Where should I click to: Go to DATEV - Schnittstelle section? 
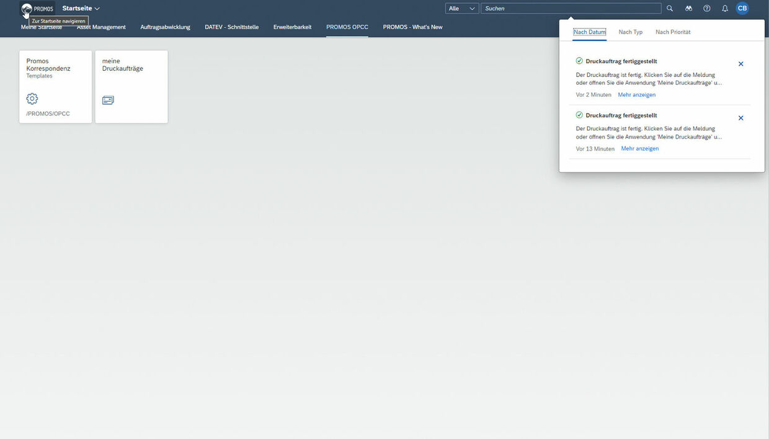pos(231,27)
